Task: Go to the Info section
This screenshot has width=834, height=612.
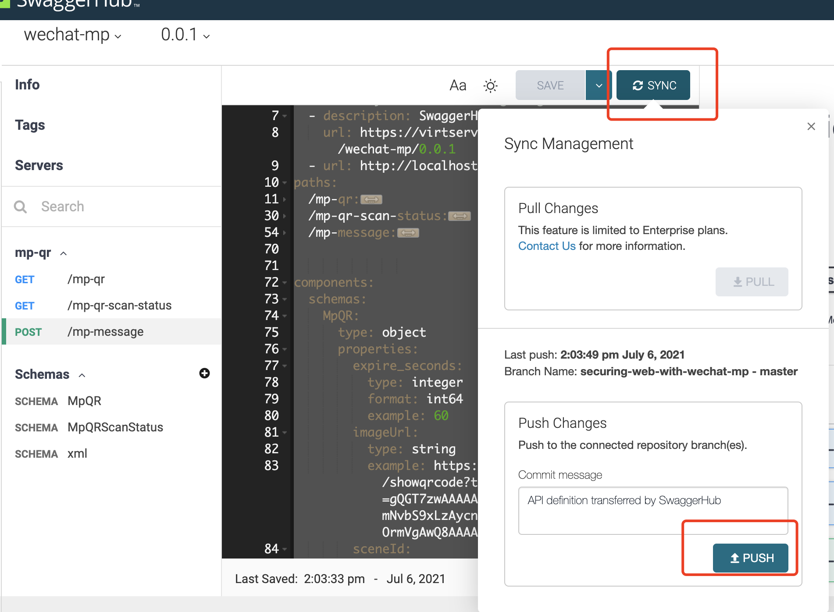Action: [x=27, y=84]
